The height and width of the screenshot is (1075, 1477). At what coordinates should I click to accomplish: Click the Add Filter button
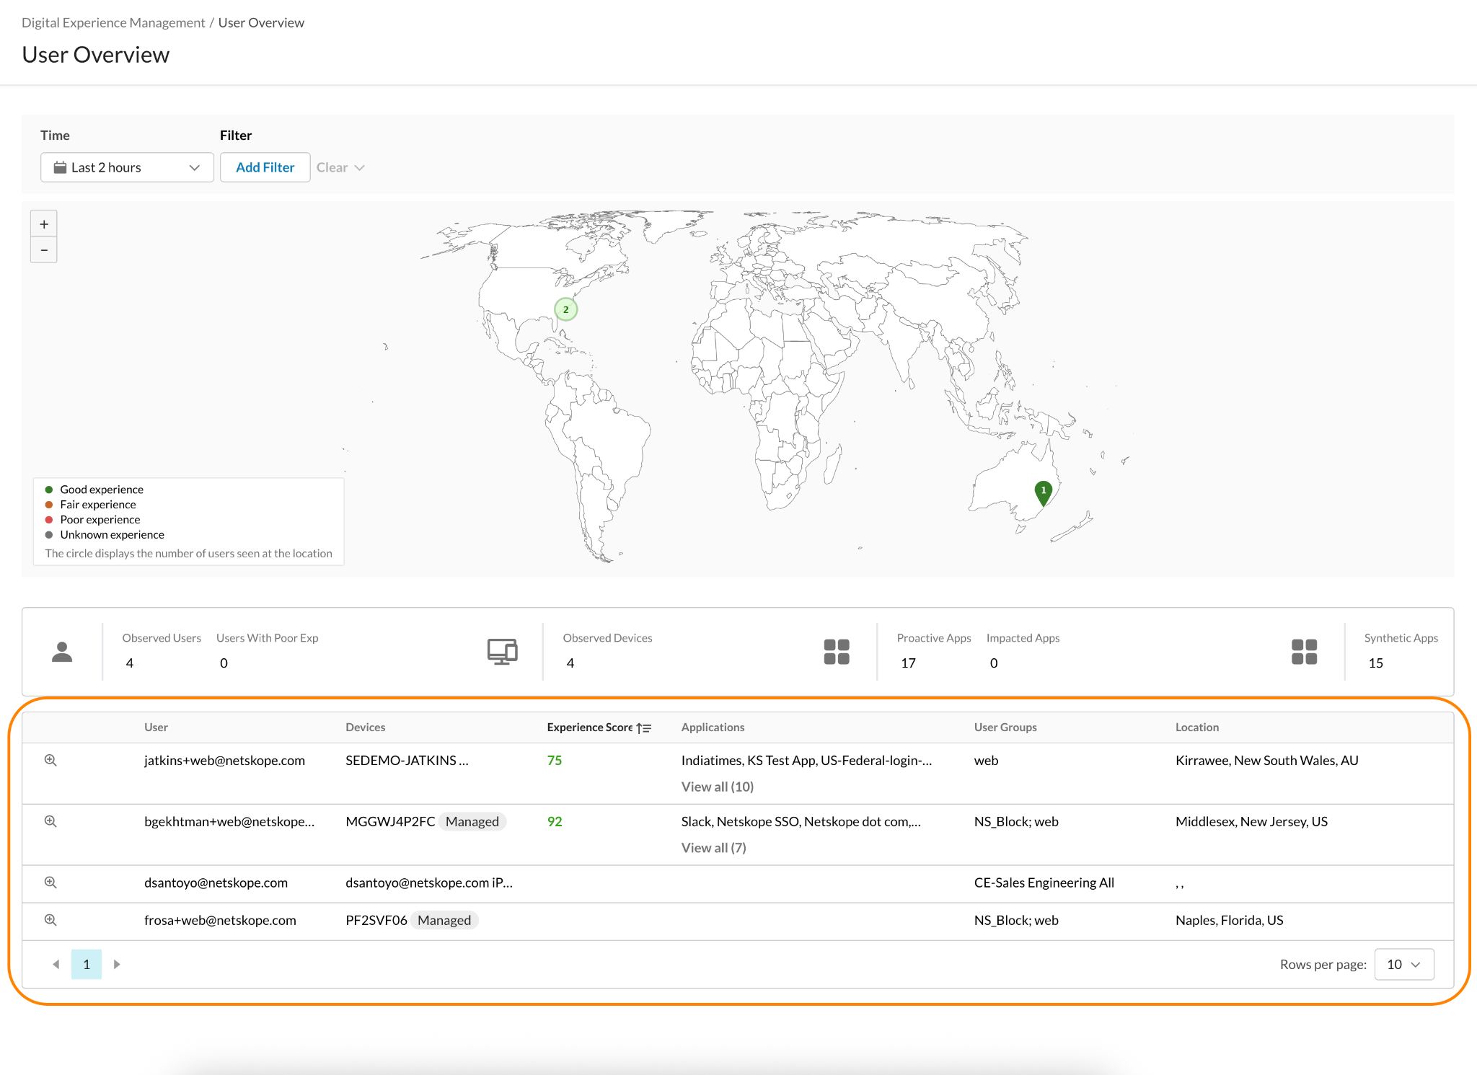point(265,167)
